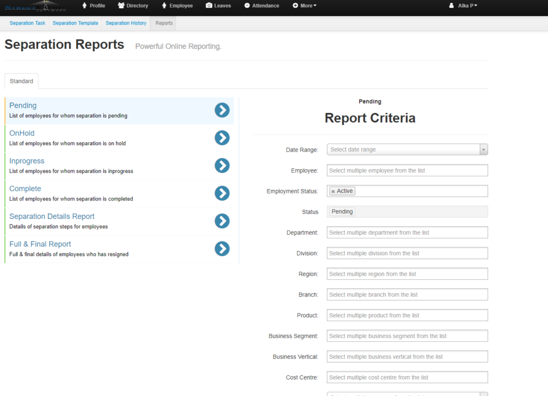Click the Standard tab below the heading
This screenshot has height=396, width=548.
click(21, 81)
